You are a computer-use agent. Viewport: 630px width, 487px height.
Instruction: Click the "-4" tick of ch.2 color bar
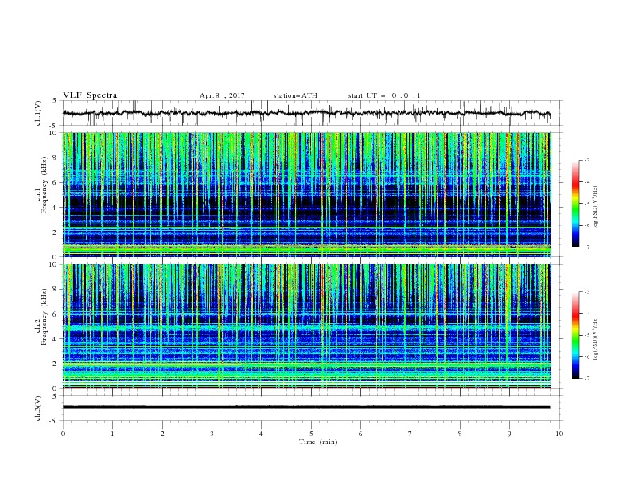tap(586, 314)
